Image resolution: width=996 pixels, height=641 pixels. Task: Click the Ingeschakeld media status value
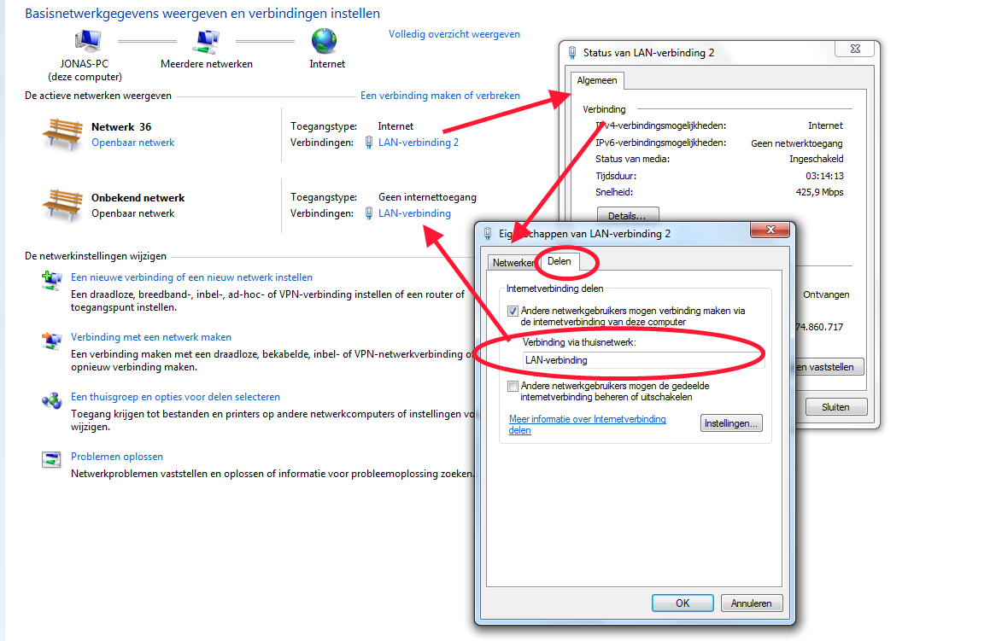(x=817, y=159)
